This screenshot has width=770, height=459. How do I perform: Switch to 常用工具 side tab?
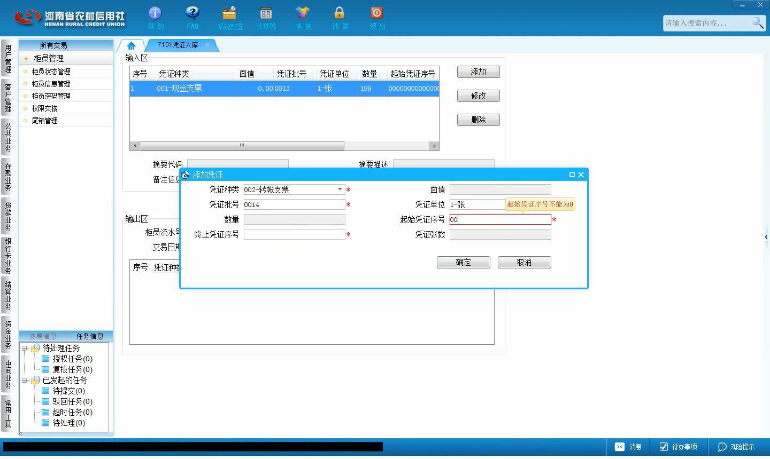8,414
